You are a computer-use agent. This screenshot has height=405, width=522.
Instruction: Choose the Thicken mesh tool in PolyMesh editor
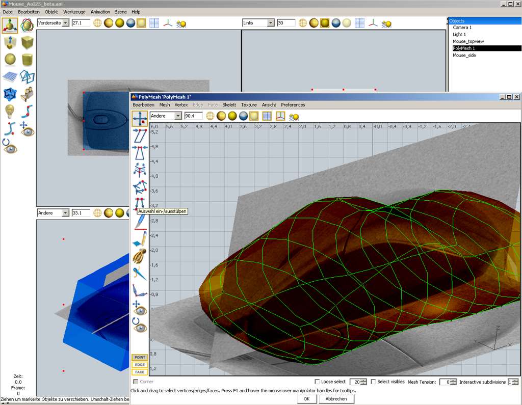(x=140, y=170)
